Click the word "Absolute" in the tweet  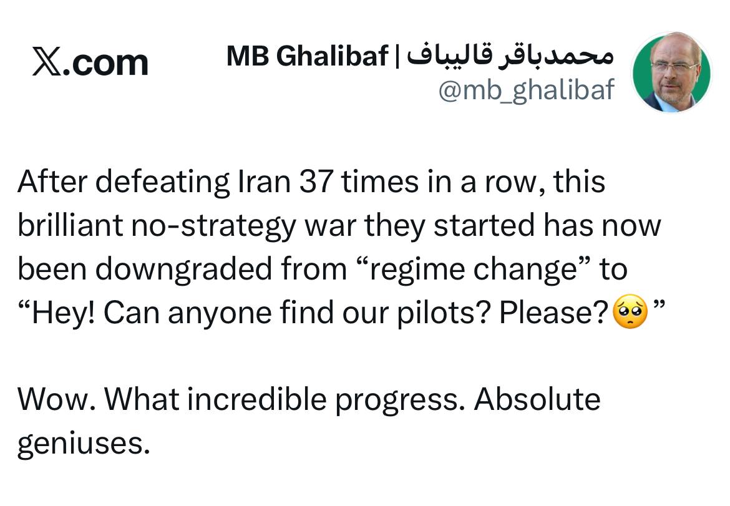pos(537,399)
